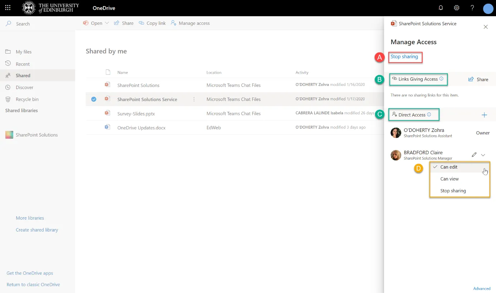496x293 pixels.
Task: Click the help question mark icon
Action: click(472, 8)
